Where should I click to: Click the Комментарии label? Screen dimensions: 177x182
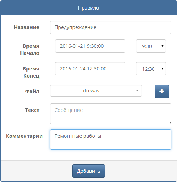click(24, 136)
